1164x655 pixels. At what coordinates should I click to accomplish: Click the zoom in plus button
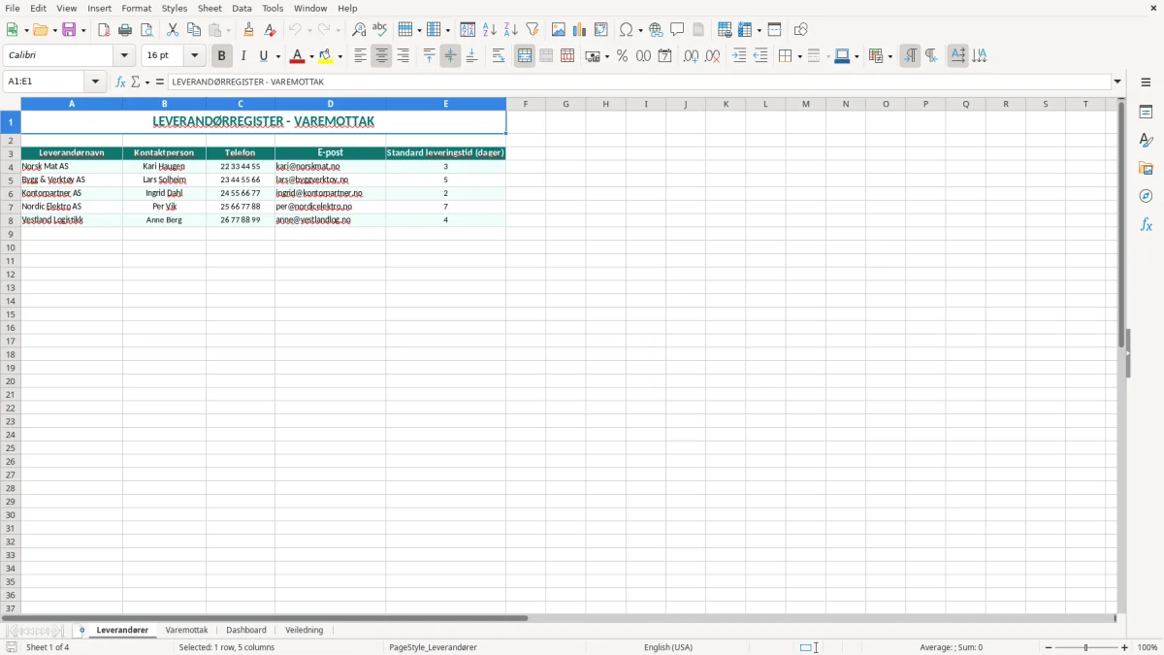1125,647
